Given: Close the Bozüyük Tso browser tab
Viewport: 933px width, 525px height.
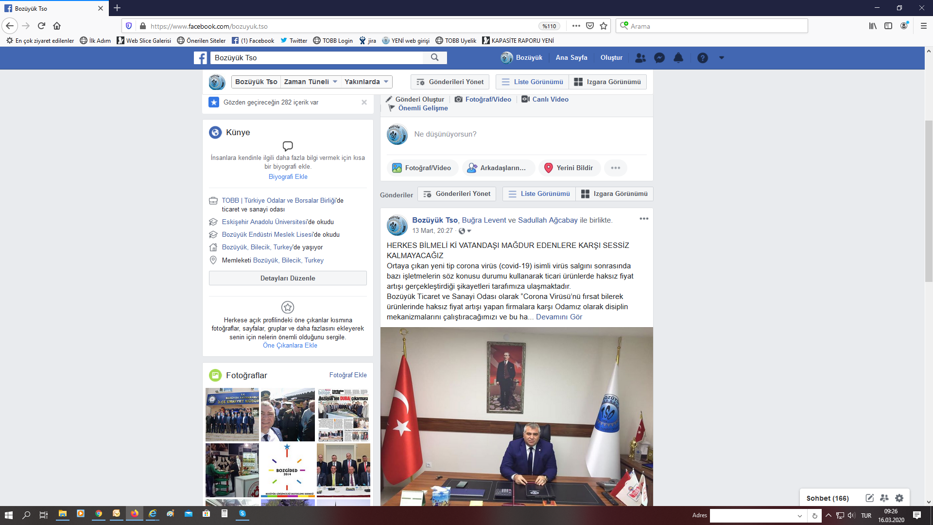Looking at the screenshot, I should [101, 8].
